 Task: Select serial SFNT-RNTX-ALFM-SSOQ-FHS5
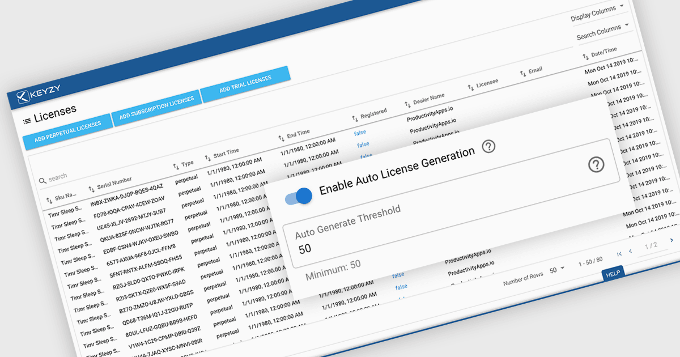point(147,267)
